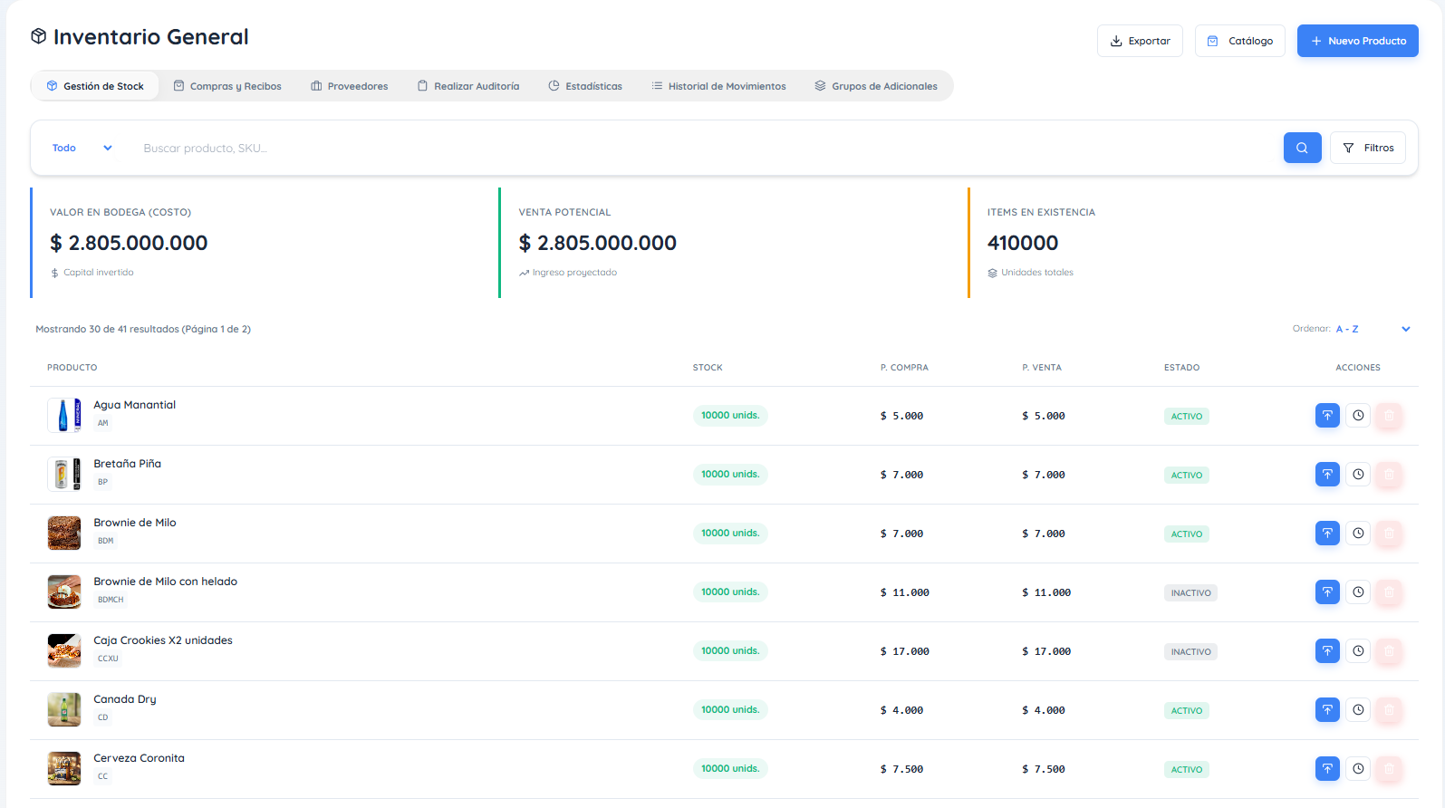This screenshot has width=1445, height=808.
Task: Click history clock icon for Canada Dry
Action: tap(1358, 710)
